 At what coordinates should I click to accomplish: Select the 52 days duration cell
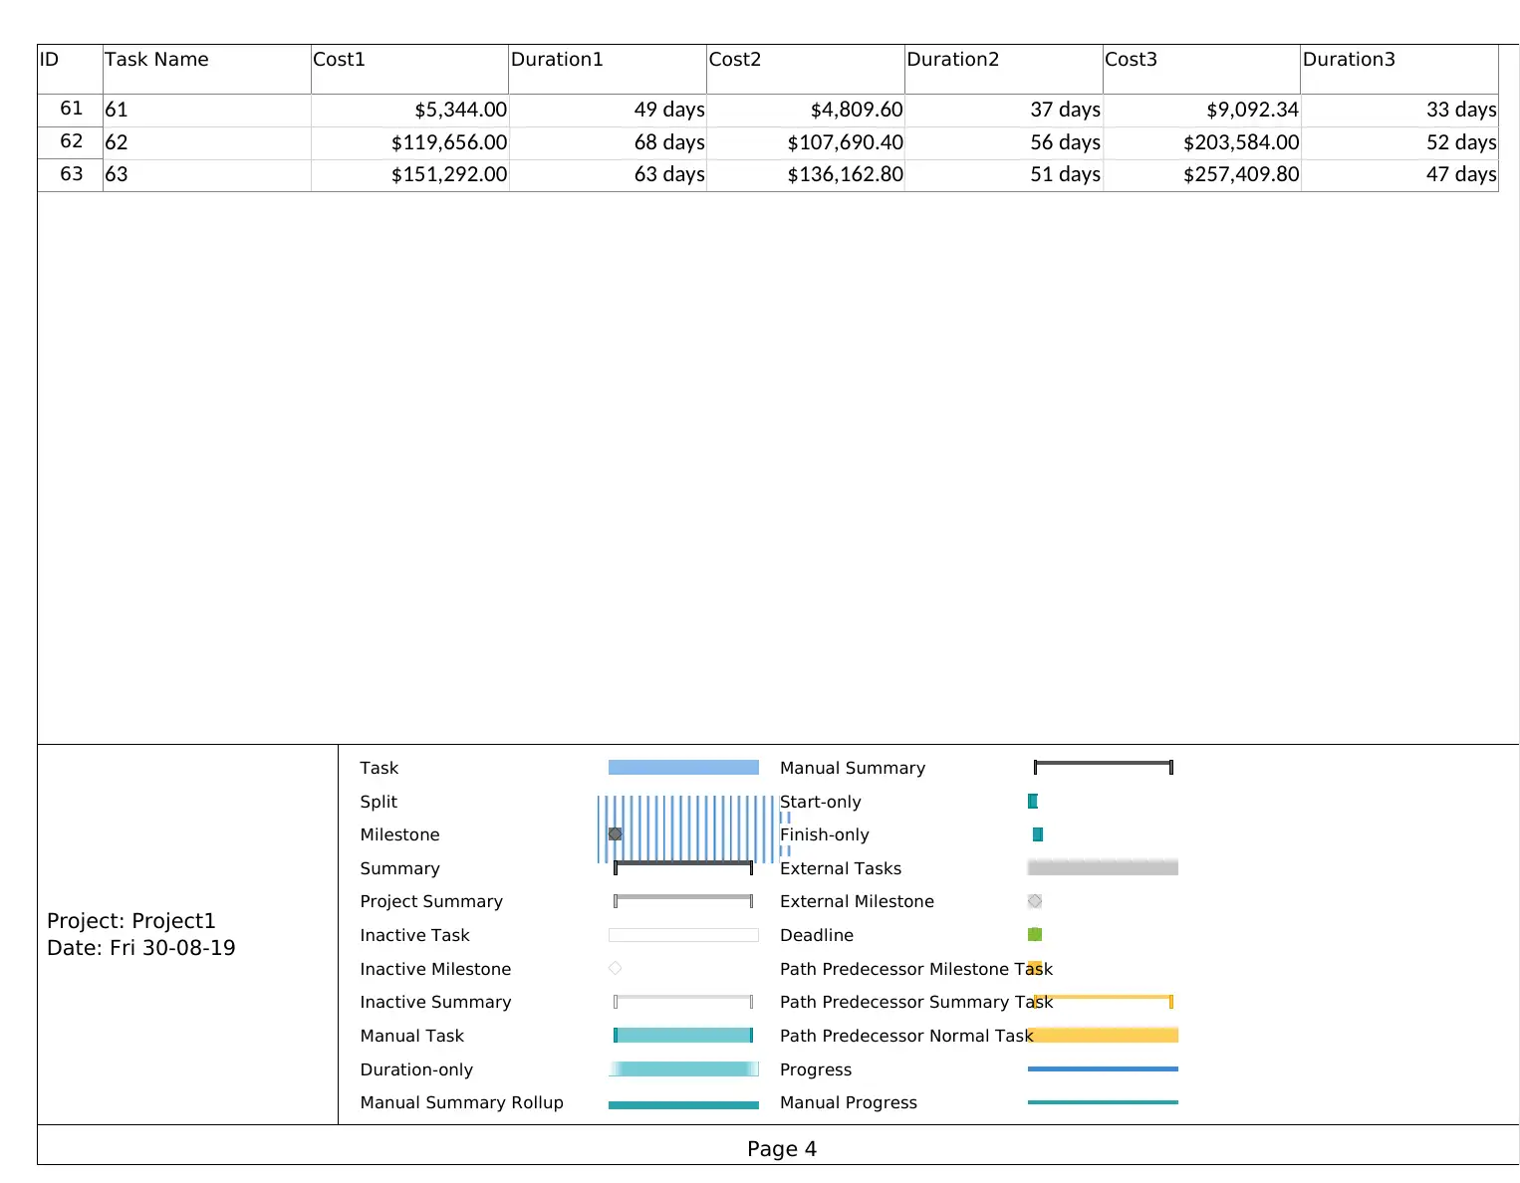[1399, 142]
